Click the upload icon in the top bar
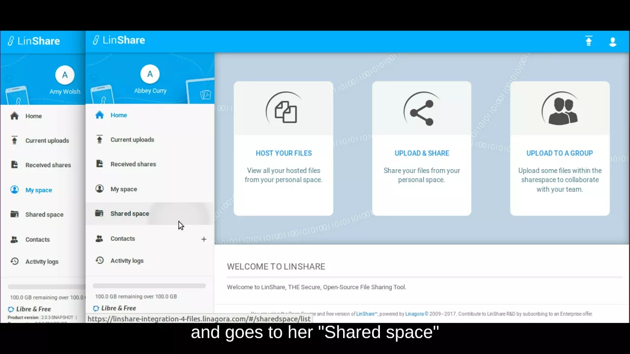 589,41
